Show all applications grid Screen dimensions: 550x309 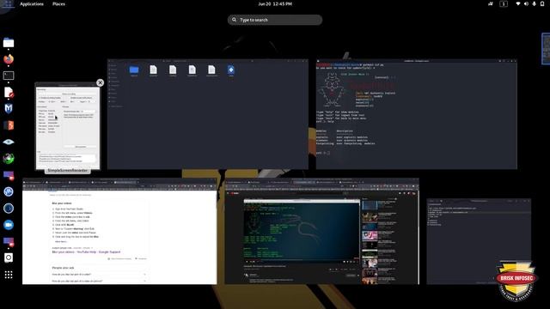pyautogui.click(x=9, y=275)
